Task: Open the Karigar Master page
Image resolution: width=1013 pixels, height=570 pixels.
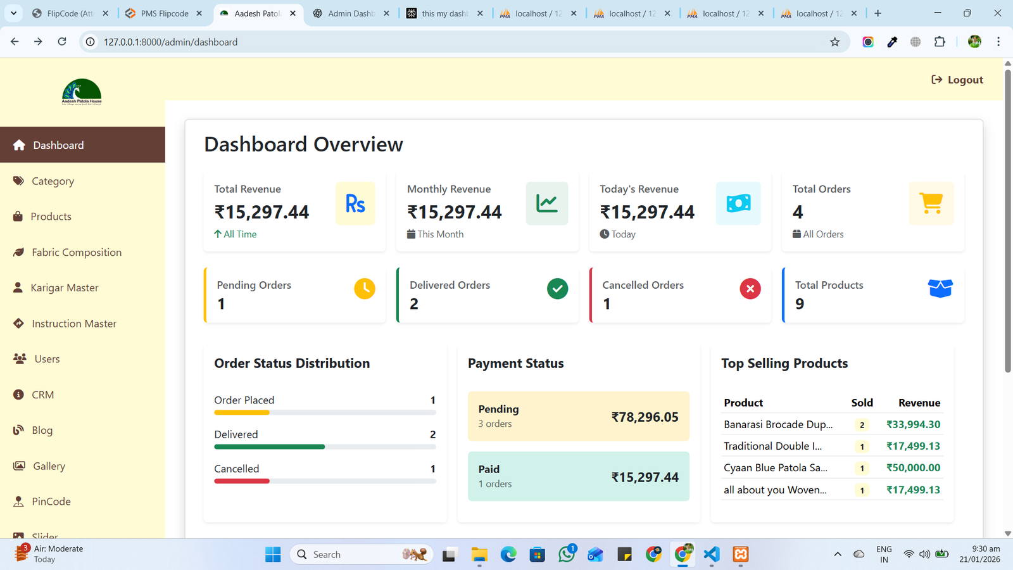Action: tap(64, 288)
